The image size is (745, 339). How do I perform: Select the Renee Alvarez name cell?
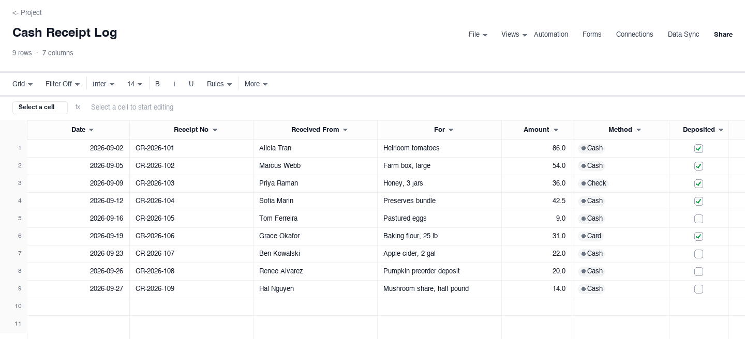click(x=316, y=271)
